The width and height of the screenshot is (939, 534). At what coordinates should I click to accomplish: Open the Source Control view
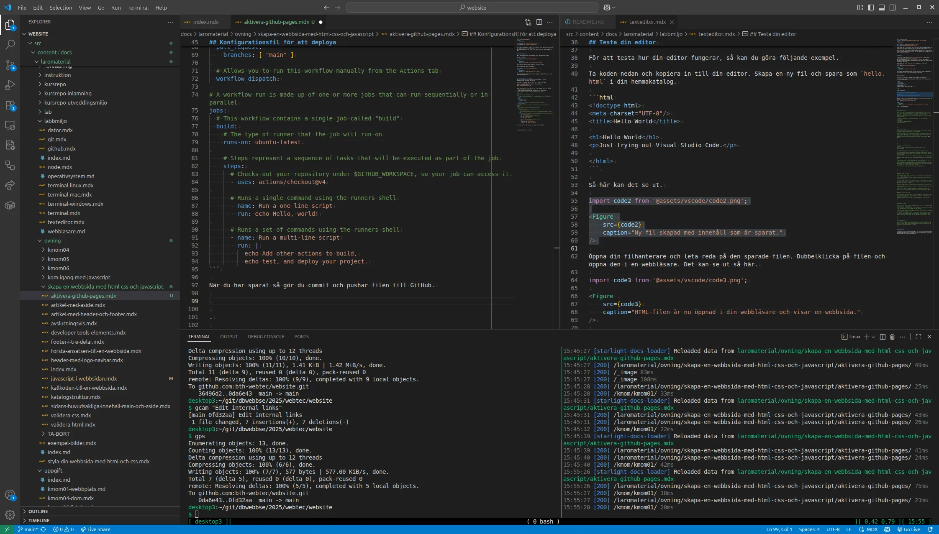(10, 64)
